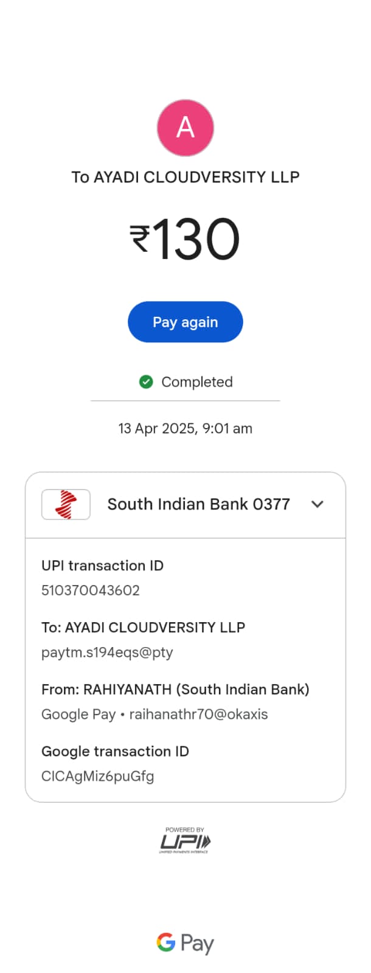Click 'To: AYADI CLOUDVERSITY LLP' in details card
The width and height of the screenshot is (371, 973).
[143, 628]
